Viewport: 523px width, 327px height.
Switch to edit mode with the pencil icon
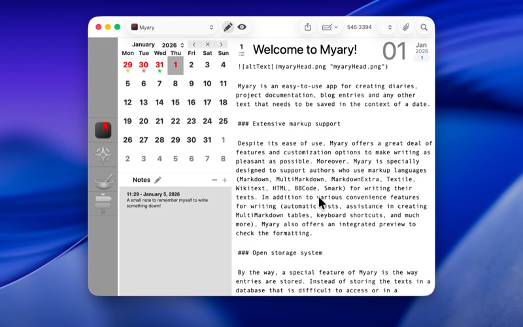coord(228,27)
